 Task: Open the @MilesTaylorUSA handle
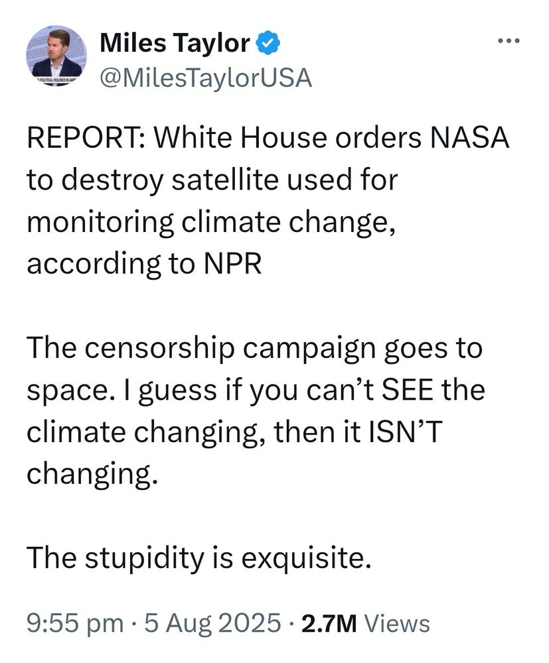pos(206,78)
